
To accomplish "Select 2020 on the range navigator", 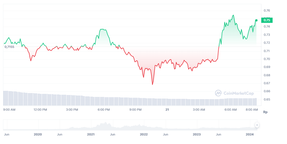I will 38,134.
